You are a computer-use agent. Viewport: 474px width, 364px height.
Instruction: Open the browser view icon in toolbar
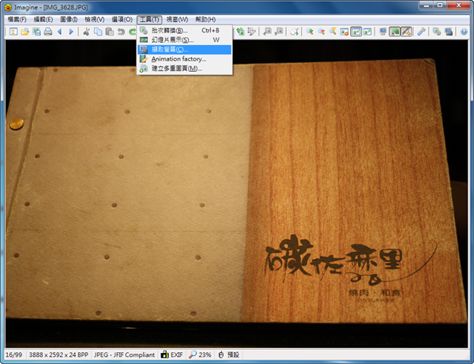(x=13, y=32)
